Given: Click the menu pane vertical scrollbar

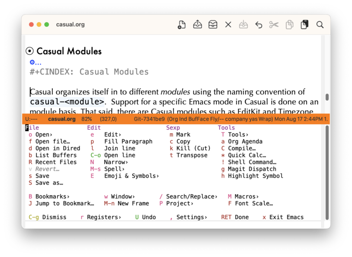Looking at the screenshot, I should point(327,173).
